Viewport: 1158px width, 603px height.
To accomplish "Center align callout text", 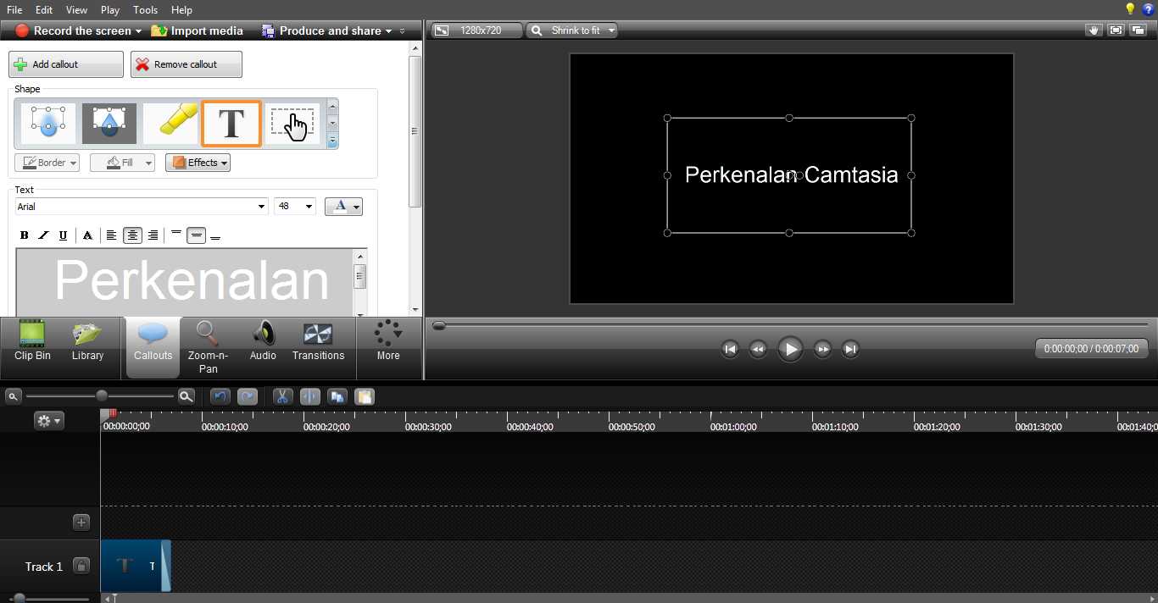I will pos(132,235).
